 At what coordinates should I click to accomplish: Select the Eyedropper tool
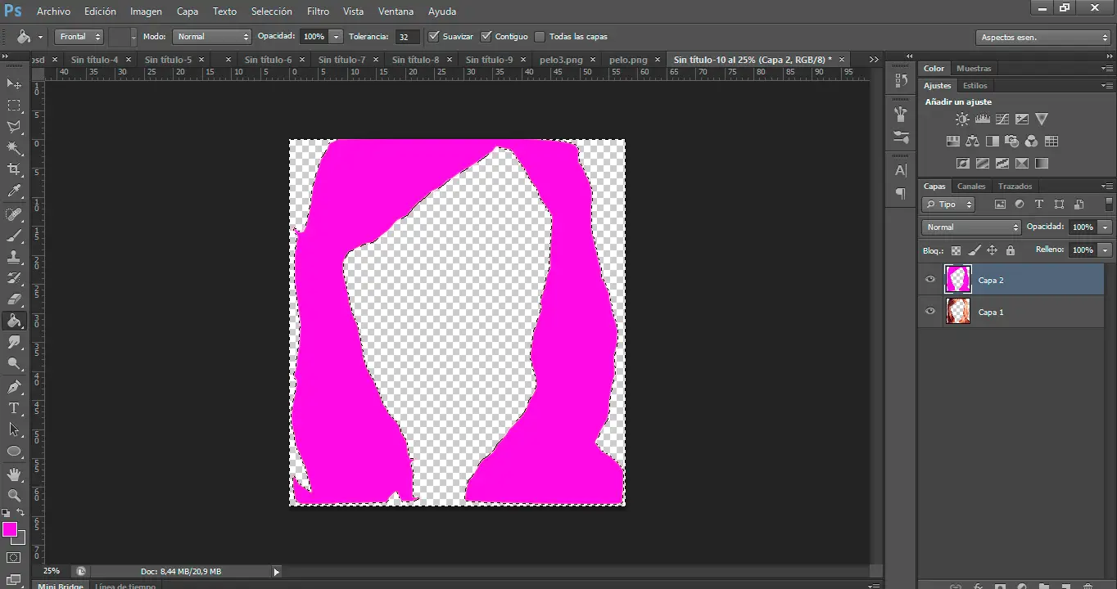coord(14,191)
